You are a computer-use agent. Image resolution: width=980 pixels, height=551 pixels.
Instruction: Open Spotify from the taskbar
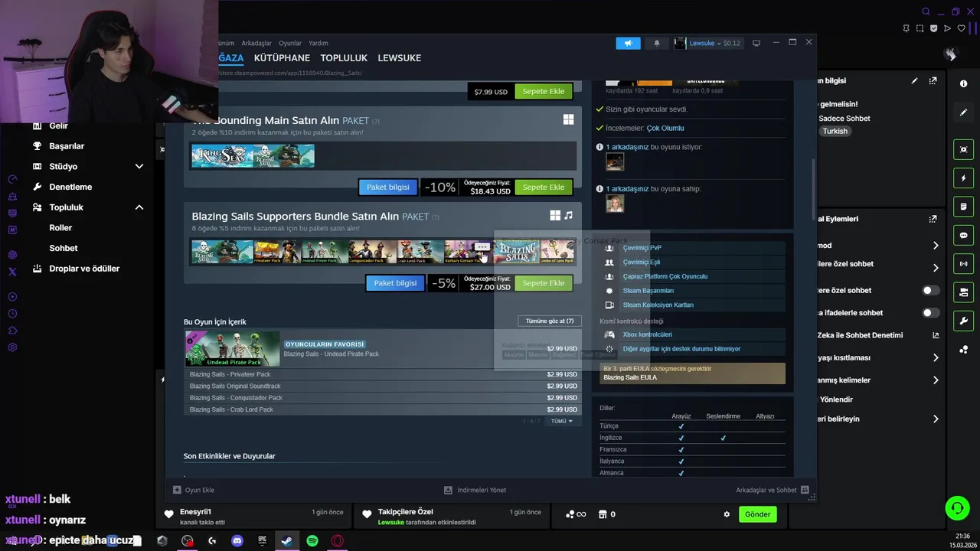[312, 541]
